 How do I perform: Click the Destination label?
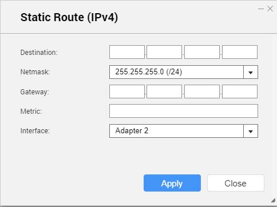(x=39, y=53)
